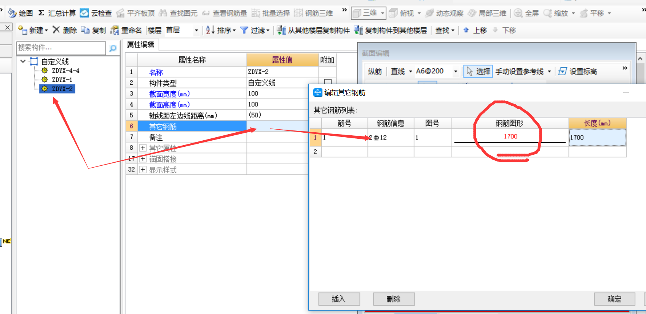
Task: Click 搜索构件 search input field
Action: point(61,48)
